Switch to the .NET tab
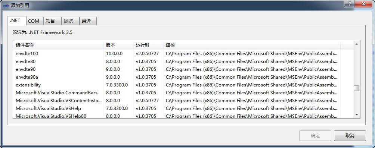375x148 pixels. coord(16,21)
